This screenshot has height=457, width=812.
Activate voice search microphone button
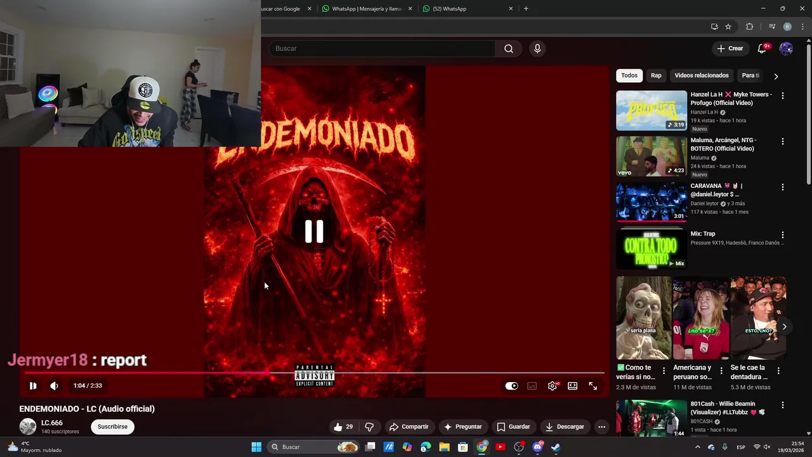point(537,49)
